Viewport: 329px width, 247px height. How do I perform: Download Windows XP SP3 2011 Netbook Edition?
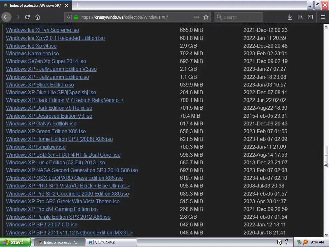click(69, 233)
